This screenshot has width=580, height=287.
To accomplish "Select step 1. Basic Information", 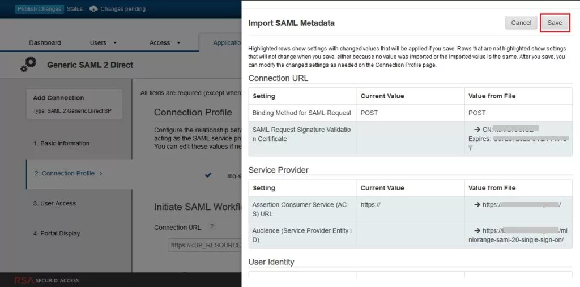I will [x=61, y=143].
